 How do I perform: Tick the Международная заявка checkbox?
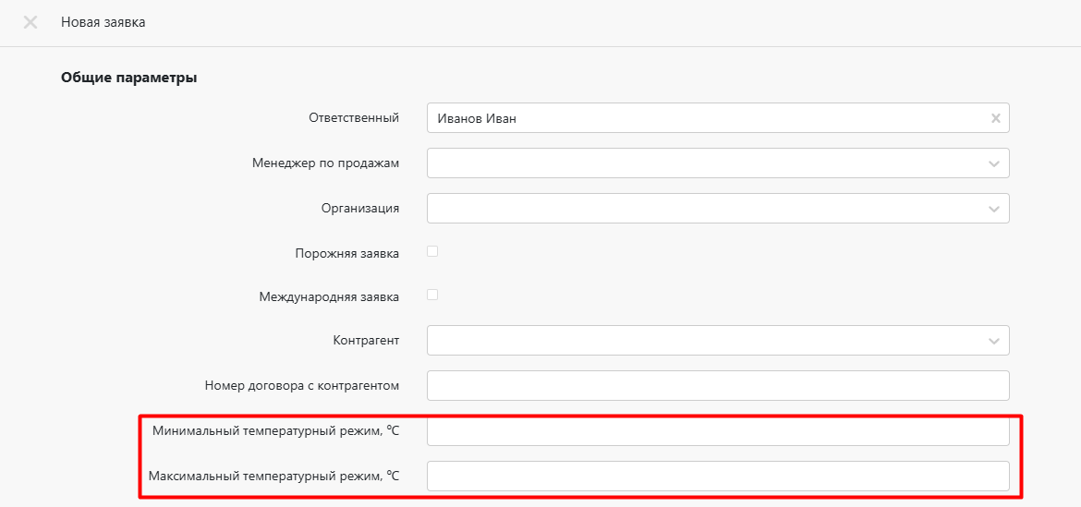click(x=432, y=296)
